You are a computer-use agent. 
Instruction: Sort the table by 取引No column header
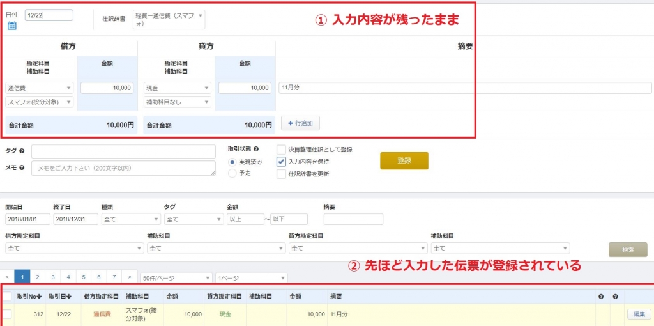pyautogui.click(x=29, y=297)
